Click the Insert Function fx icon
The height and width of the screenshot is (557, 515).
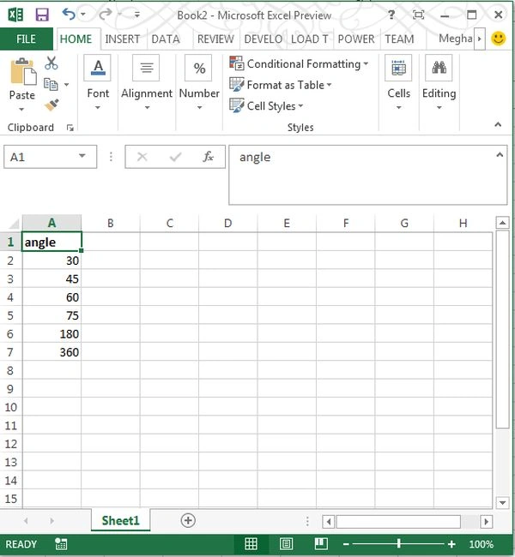(x=209, y=156)
